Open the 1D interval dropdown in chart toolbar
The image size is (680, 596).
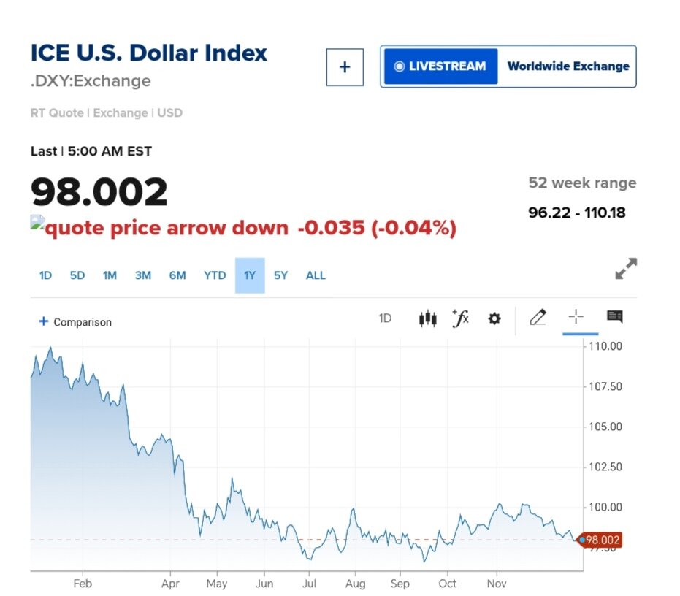385,318
